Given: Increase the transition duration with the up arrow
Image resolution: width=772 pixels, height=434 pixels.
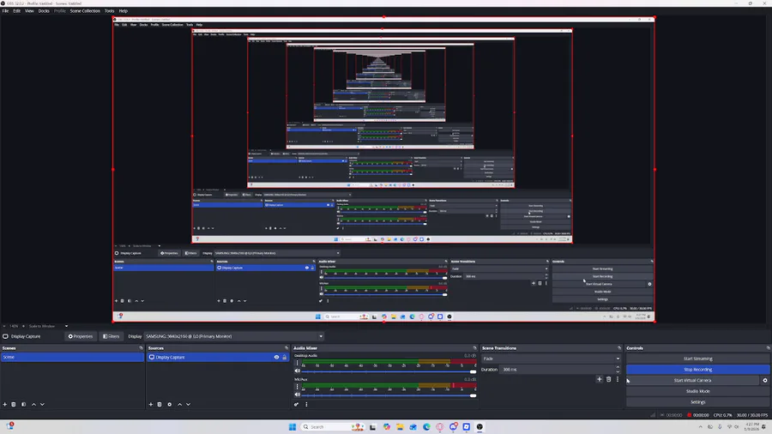Looking at the screenshot, I should [x=618, y=367].
